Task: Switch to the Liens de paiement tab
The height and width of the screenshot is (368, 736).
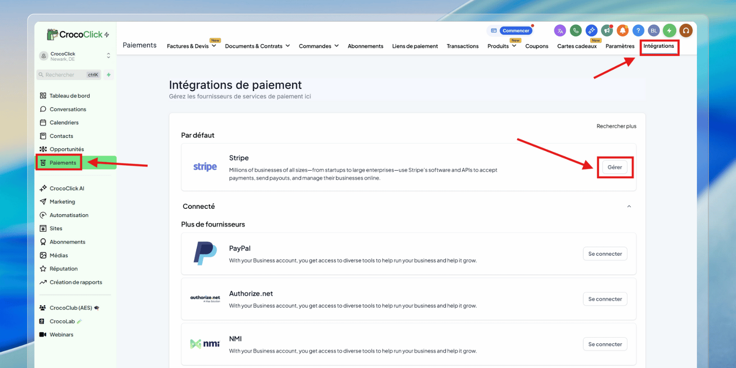Action: [x=415, y=46]
